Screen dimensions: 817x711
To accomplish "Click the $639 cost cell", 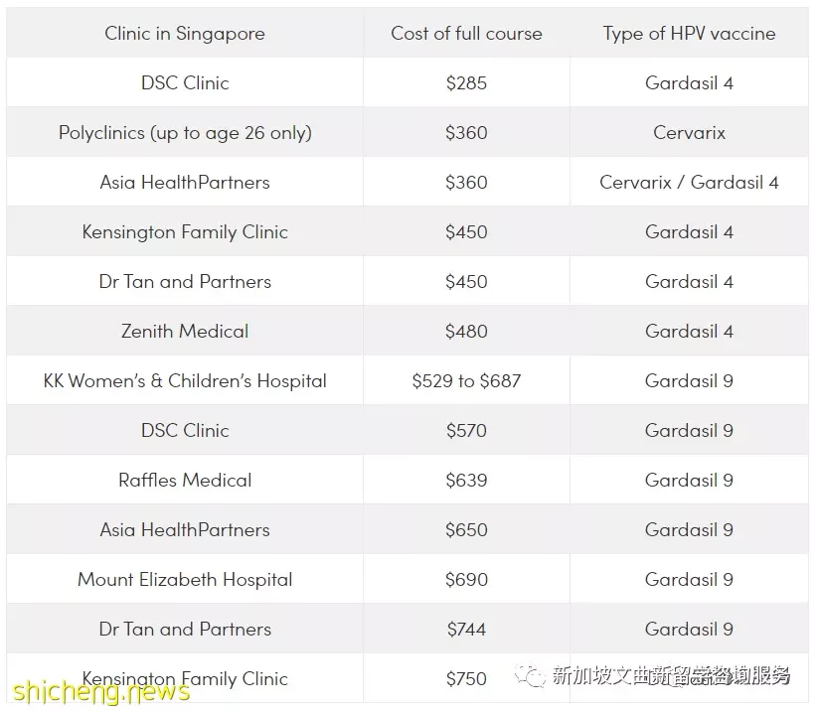I will [x=466, y=480].
